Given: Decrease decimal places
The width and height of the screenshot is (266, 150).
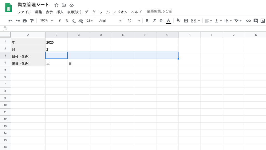Looking at the screenshot, I should click(73, 21).
